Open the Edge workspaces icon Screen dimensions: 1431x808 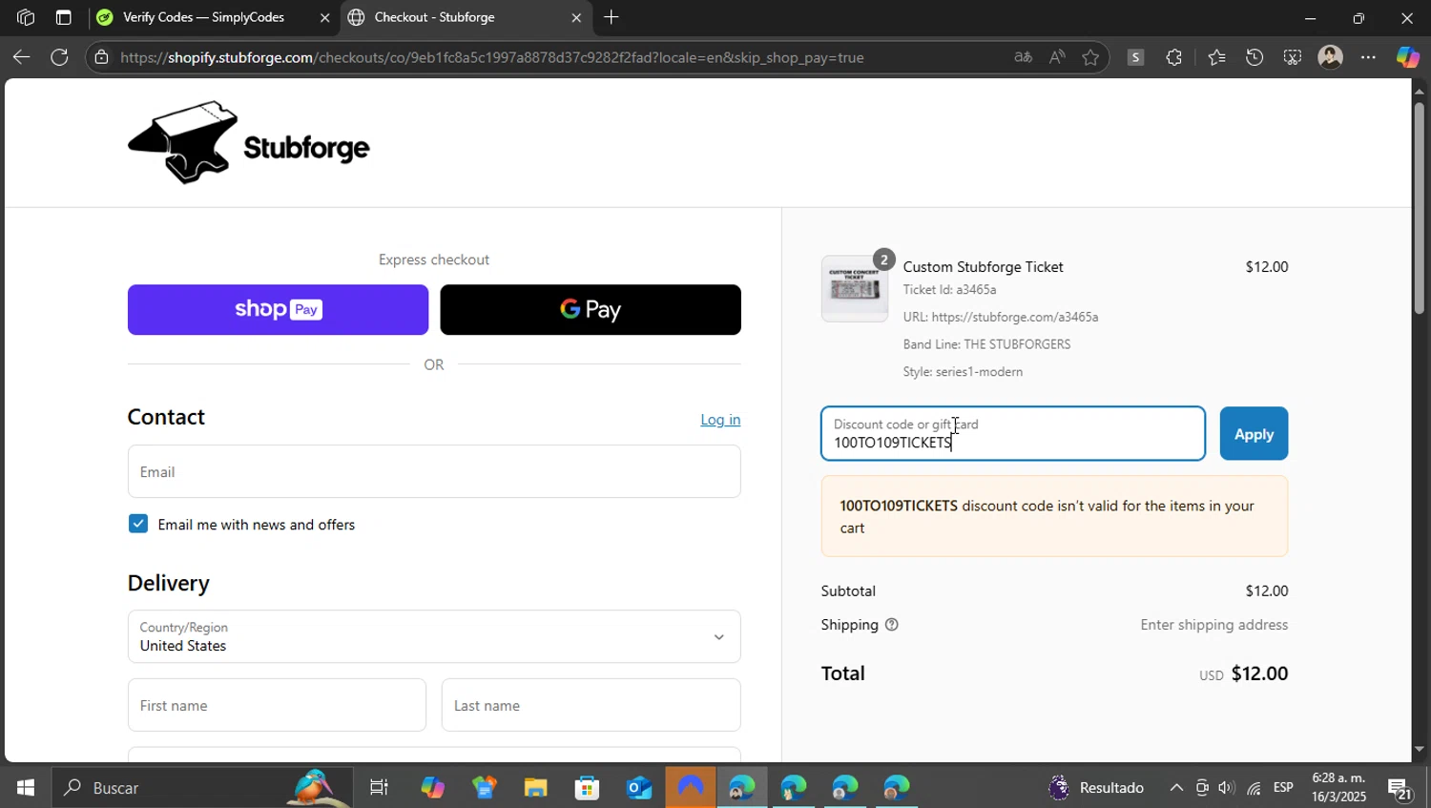[26, 17]
